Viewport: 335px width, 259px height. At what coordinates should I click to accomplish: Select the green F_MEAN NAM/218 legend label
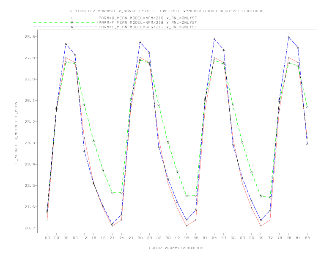point(148,22)
